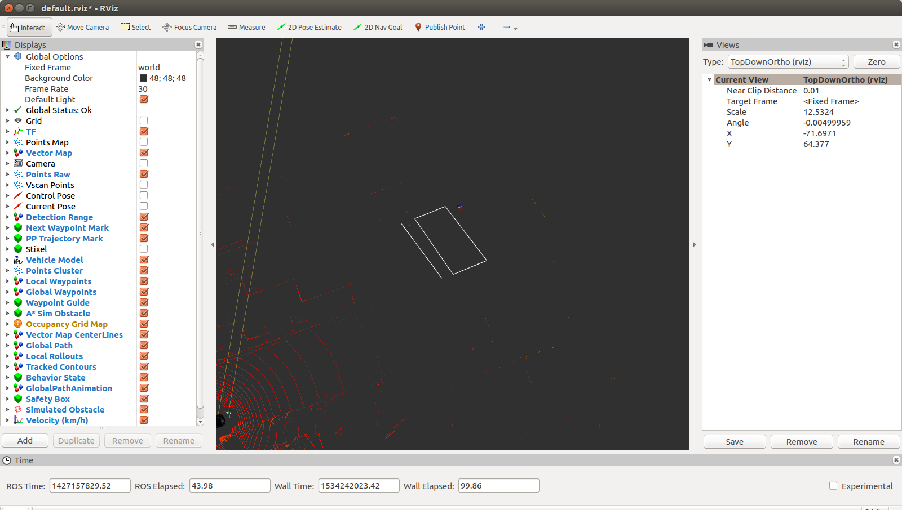Collapse the Current View node
902x510 pixels.
click(x=709, y=79)
